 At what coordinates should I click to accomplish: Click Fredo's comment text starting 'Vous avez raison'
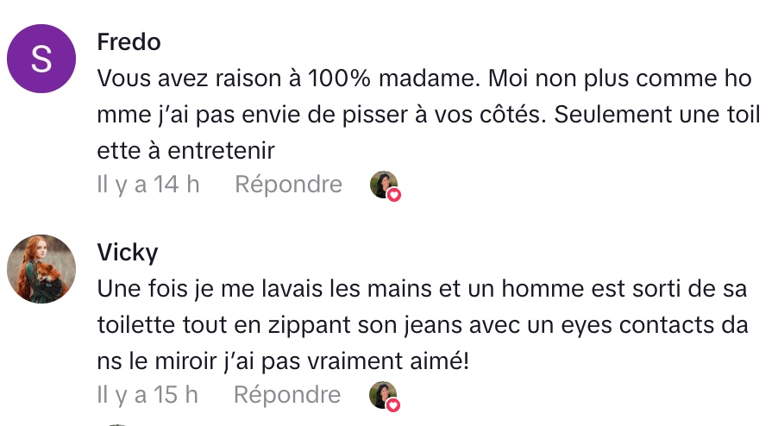click(259, 78)
